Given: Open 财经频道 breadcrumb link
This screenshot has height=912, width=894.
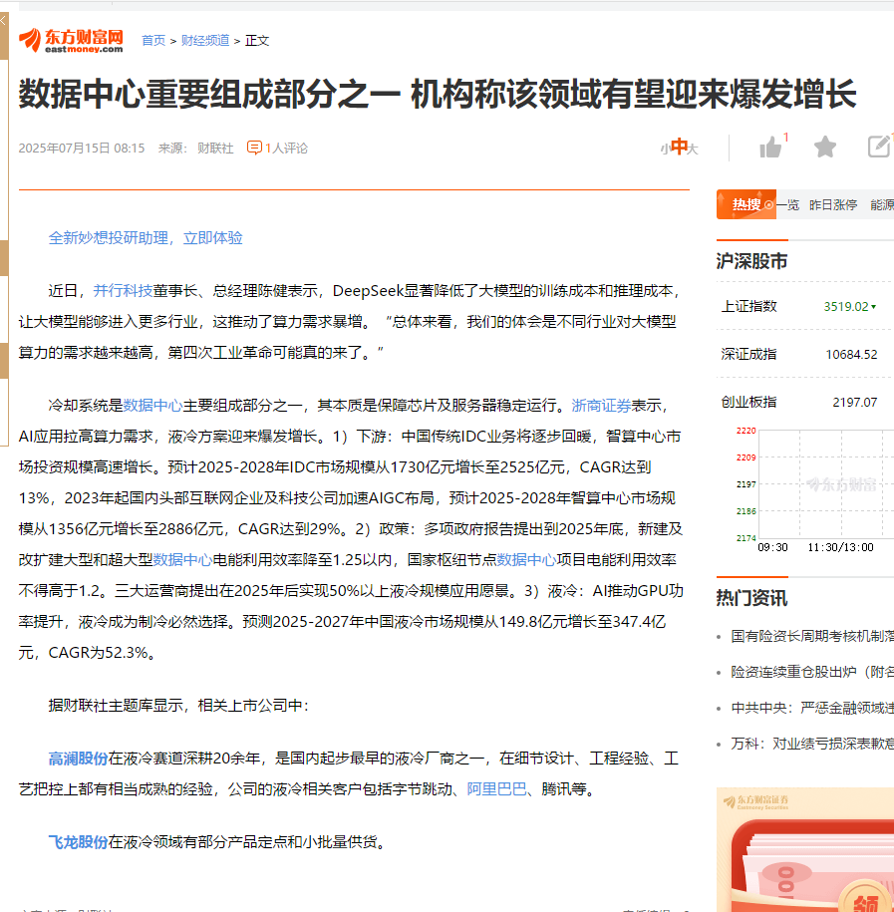Looking at the screenshot, I should (205, 41).
